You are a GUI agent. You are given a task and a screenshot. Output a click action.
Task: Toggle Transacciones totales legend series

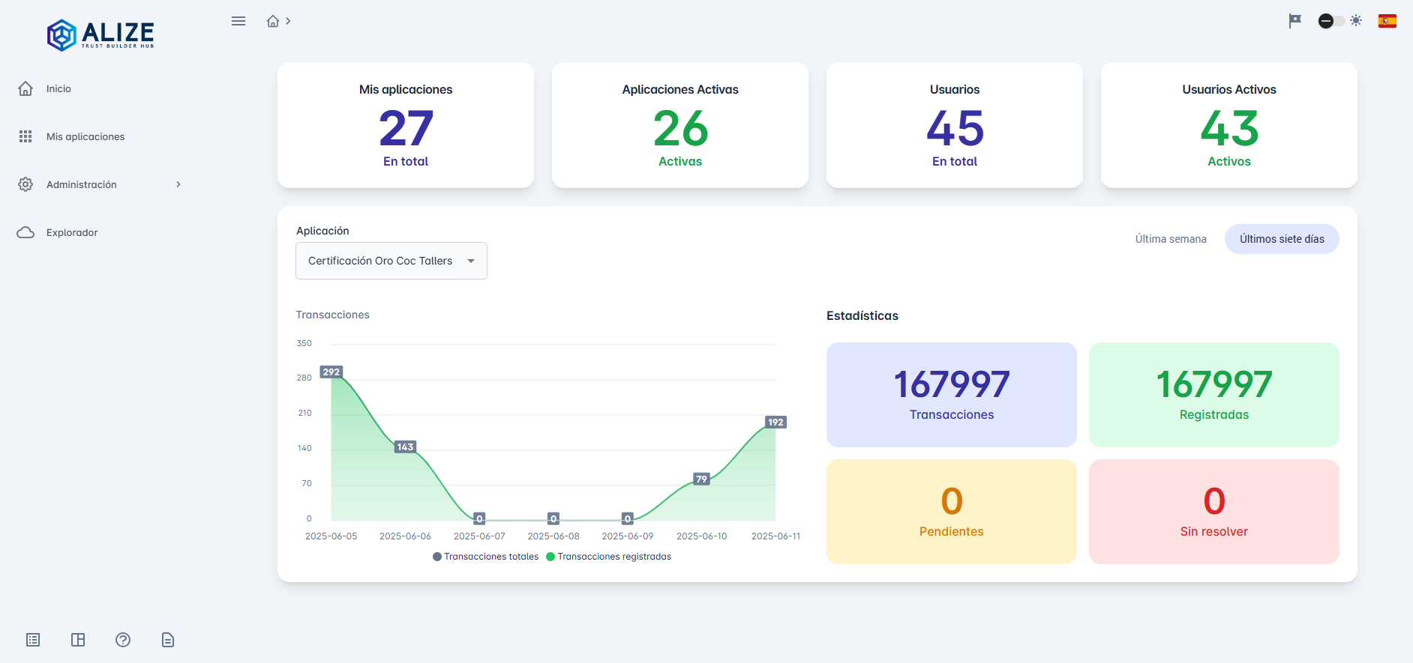click(x=485, y=557)
